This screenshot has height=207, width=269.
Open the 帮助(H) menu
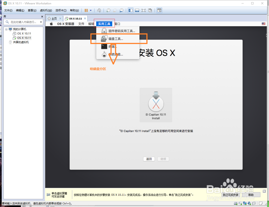(74, 11)
